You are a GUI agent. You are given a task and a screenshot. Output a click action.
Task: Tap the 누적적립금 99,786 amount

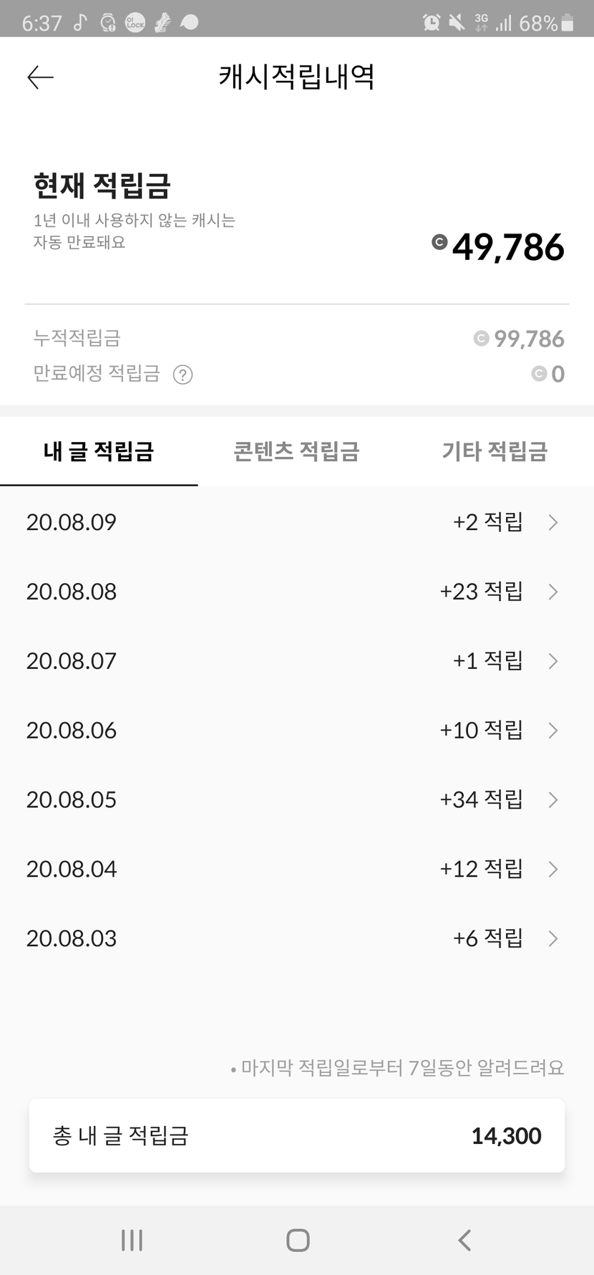528,339
